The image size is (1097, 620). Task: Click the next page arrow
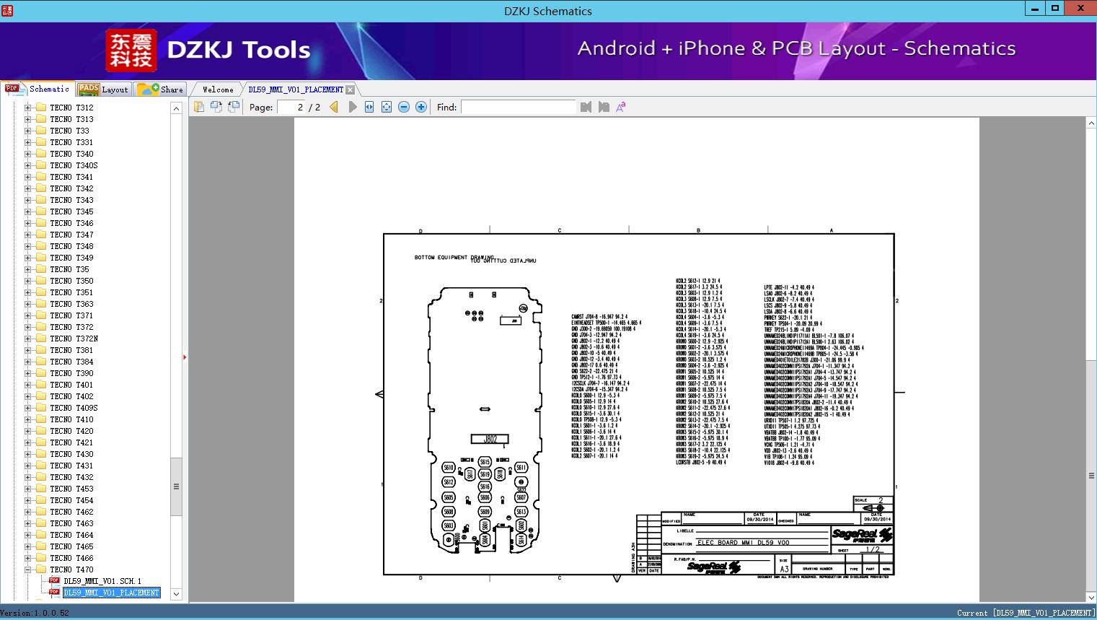pos(352,107)
